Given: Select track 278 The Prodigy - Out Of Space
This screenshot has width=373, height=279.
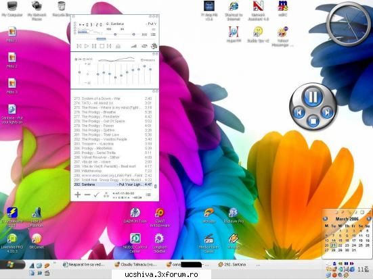Looking at the screenshot, I should click(x=113, y=121).
